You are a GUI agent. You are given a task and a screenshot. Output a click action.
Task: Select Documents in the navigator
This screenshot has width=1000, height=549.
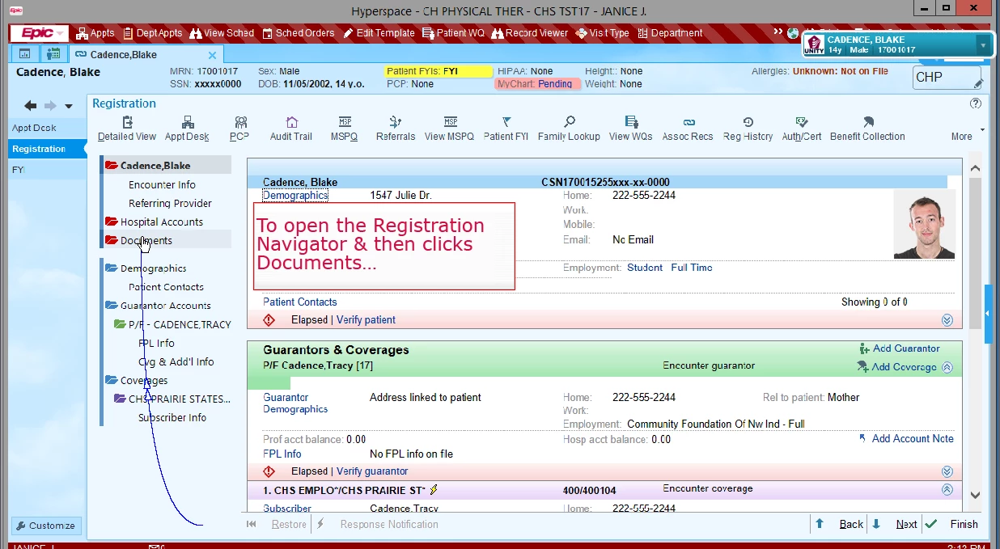click(146, 240)
